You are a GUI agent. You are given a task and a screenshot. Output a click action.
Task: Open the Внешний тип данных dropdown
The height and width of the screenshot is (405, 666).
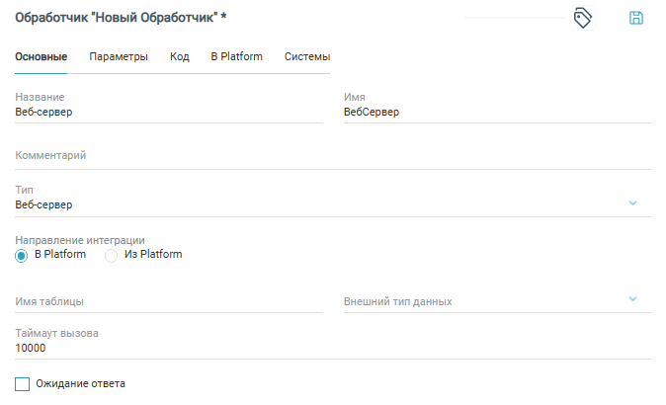tap(633, 299)
